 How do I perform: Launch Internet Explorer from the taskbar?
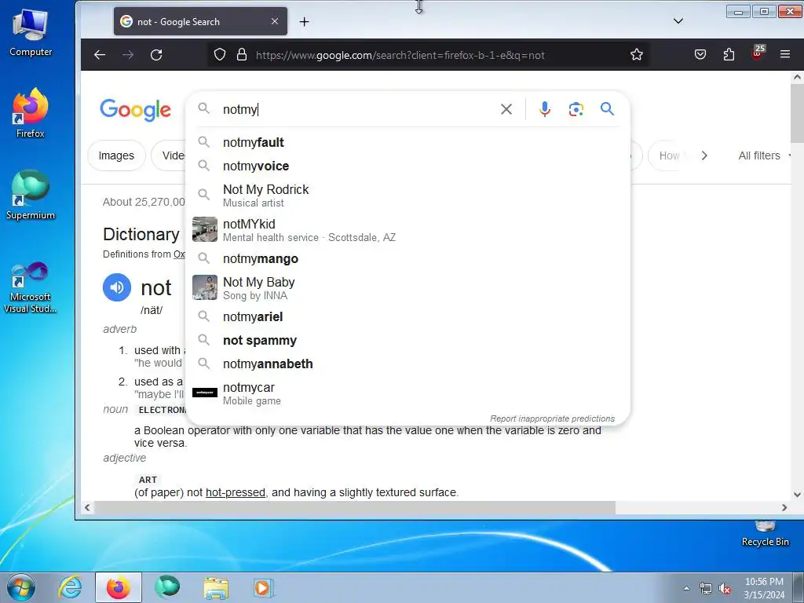click(70, 587)
